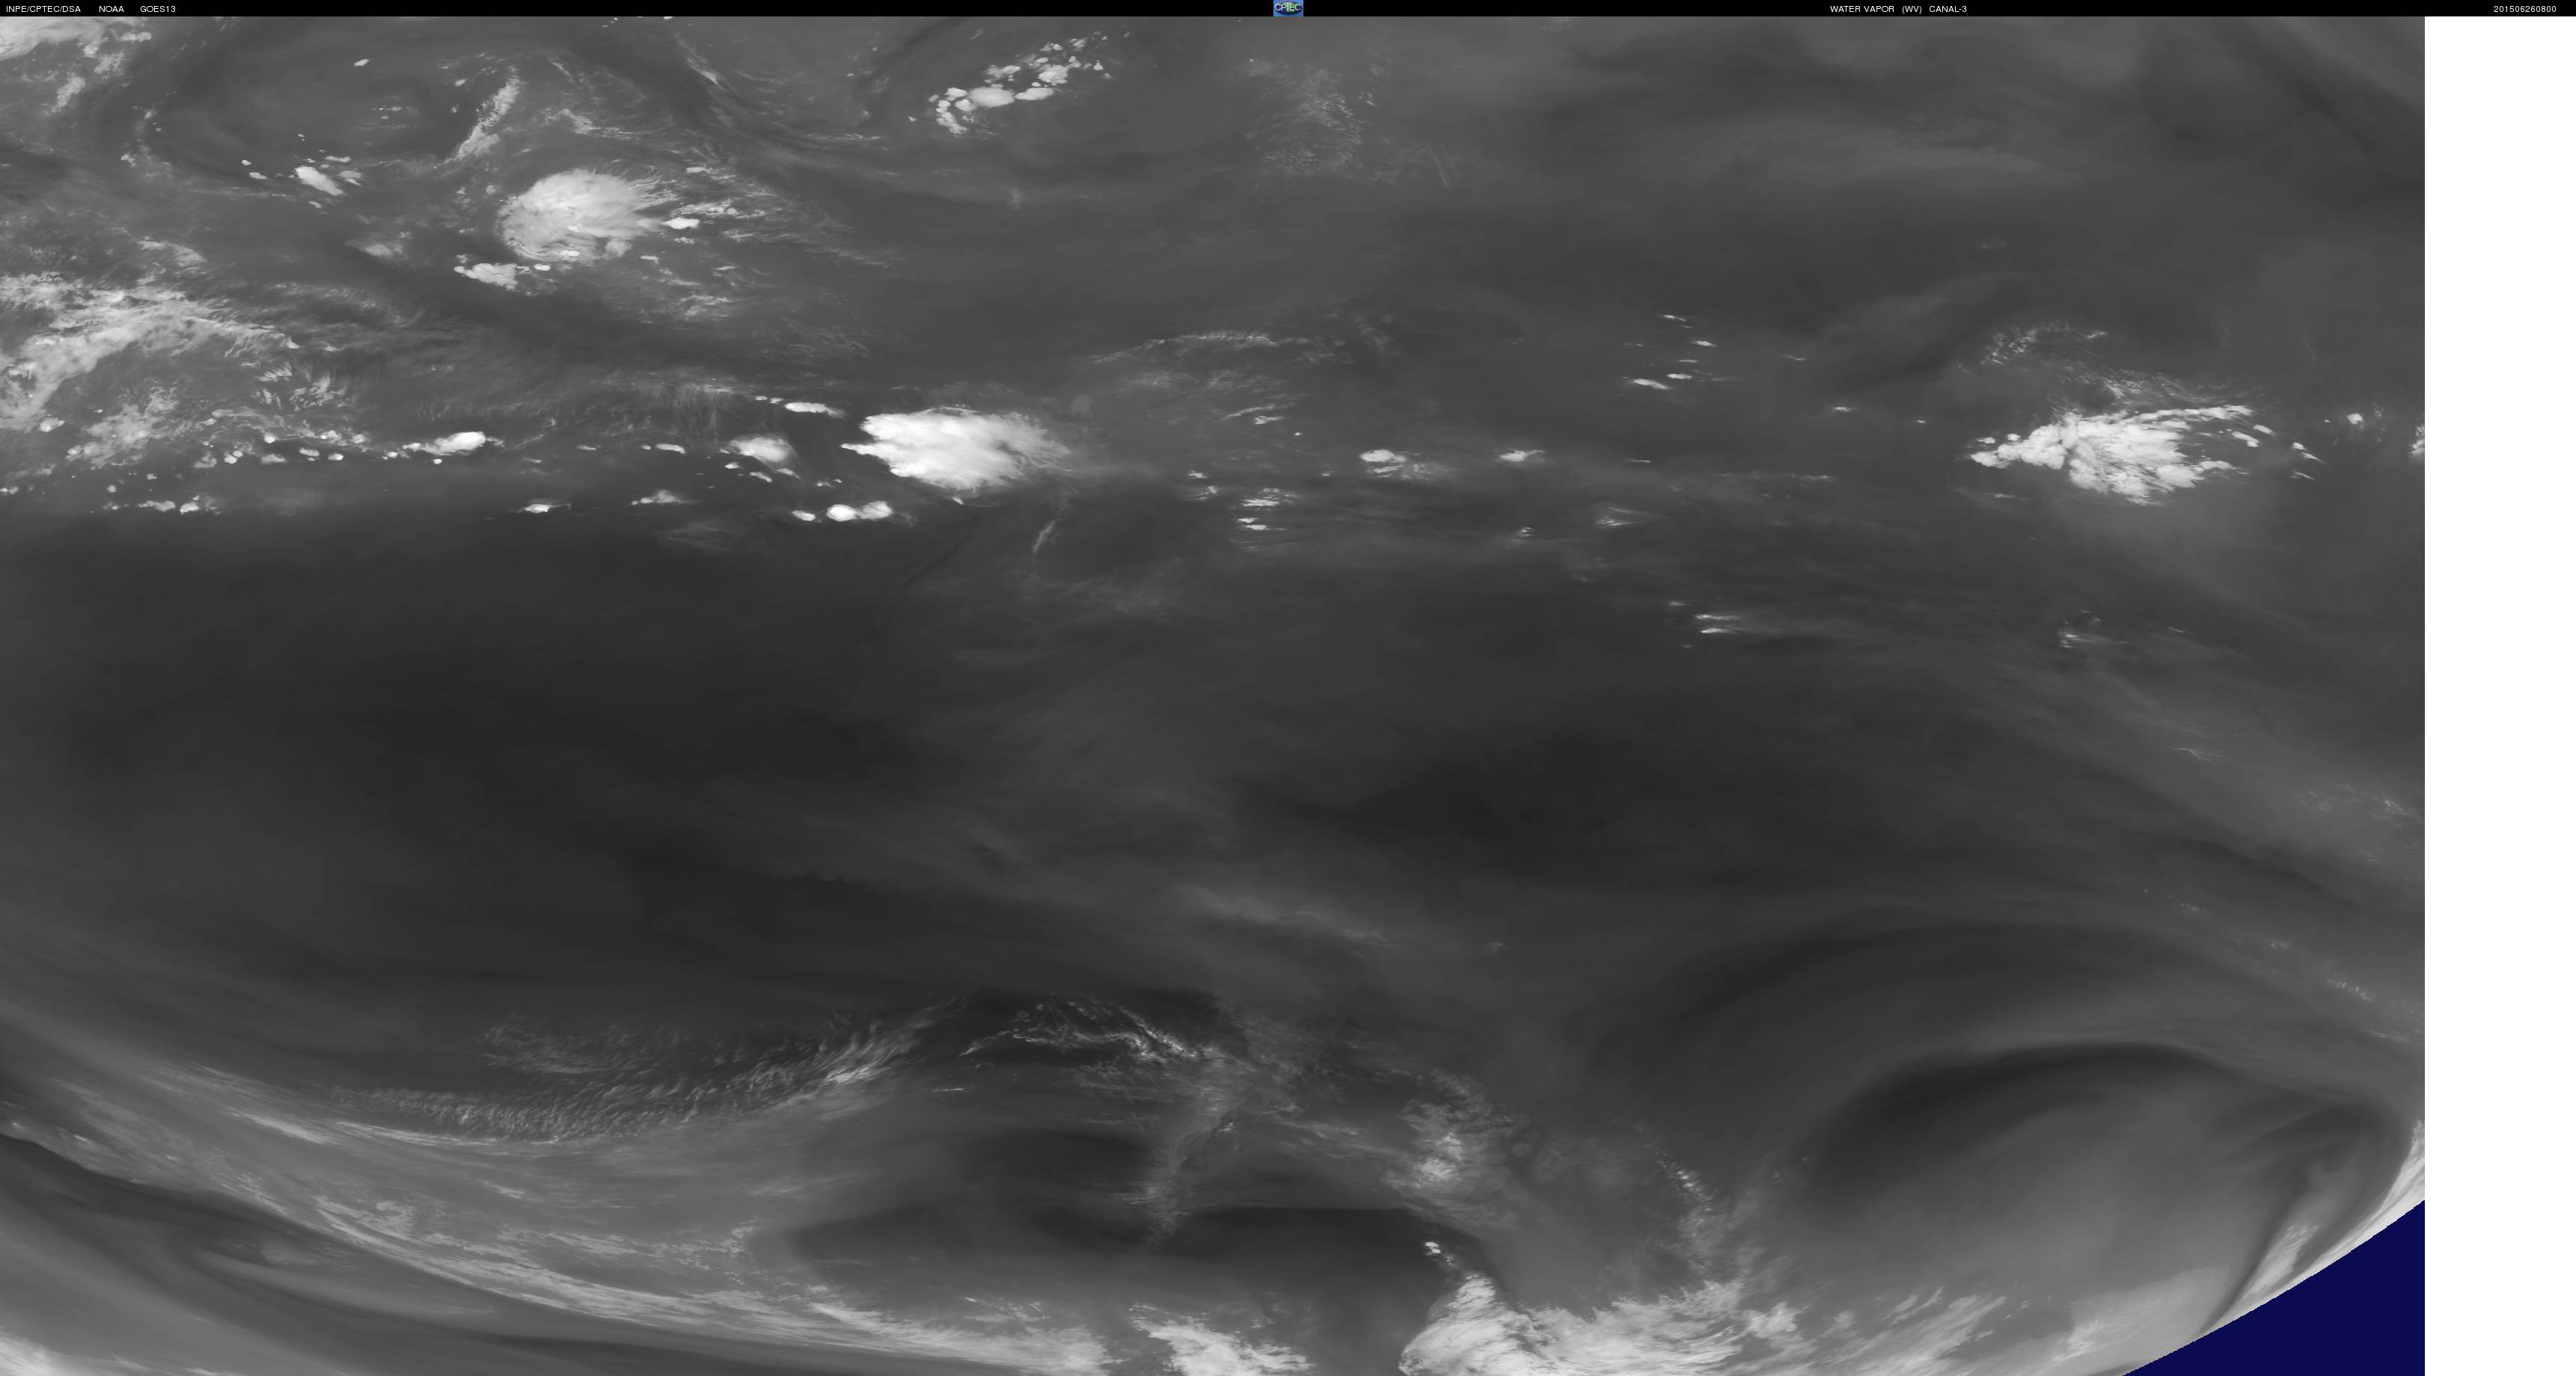Click the NOAA label in header
Screen dimensions: 2576x1376
coord(111,9)
